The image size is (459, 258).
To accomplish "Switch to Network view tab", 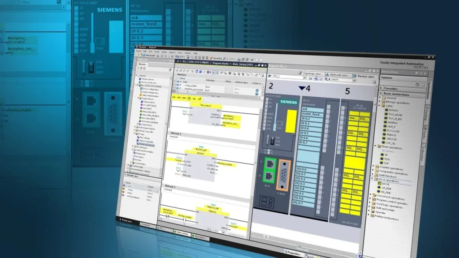I will pyautogui.click(x=338, y=75).
